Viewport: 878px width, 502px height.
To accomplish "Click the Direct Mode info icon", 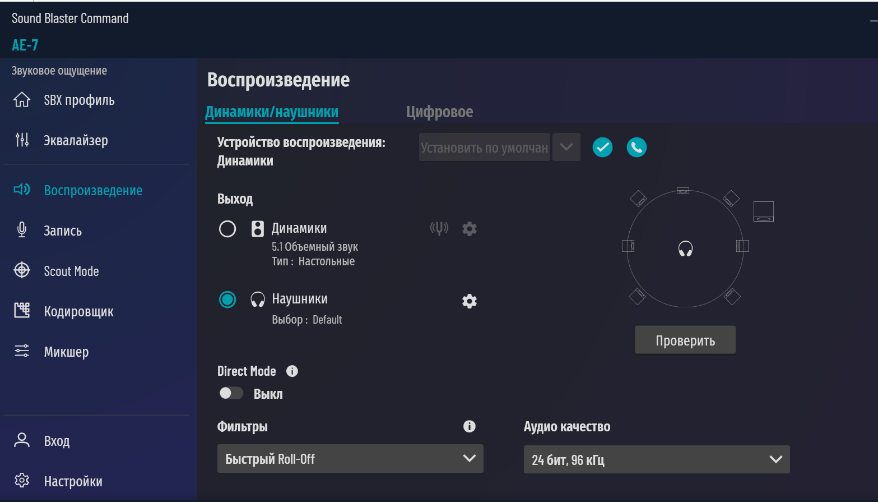I will coord(292,371).
